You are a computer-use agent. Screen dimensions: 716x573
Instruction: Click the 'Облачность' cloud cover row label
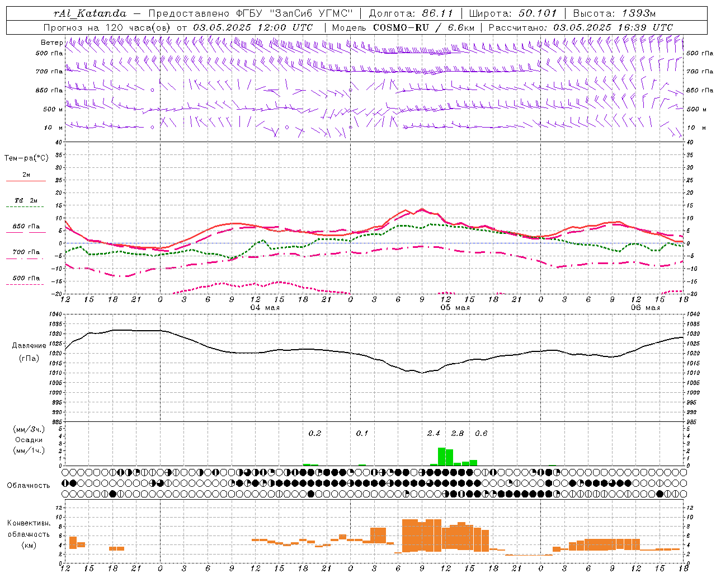pyautogui.click(x=29, y=485)
